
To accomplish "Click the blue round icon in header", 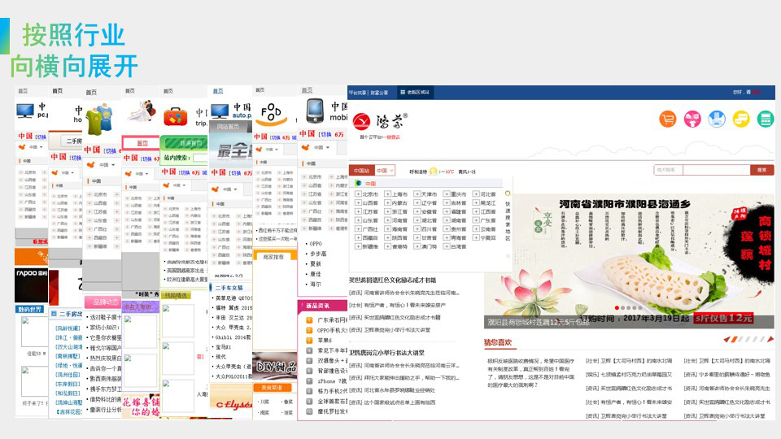I will tap(717, 120).
